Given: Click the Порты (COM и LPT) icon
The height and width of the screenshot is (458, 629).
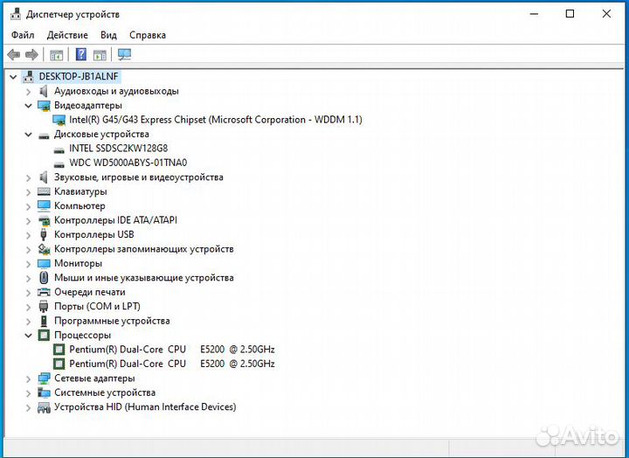Looking at the screenshot, I should 44,306.
